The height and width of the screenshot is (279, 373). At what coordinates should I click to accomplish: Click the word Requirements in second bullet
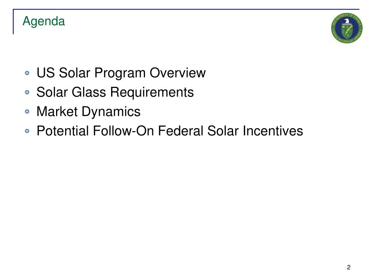(152, 93)
